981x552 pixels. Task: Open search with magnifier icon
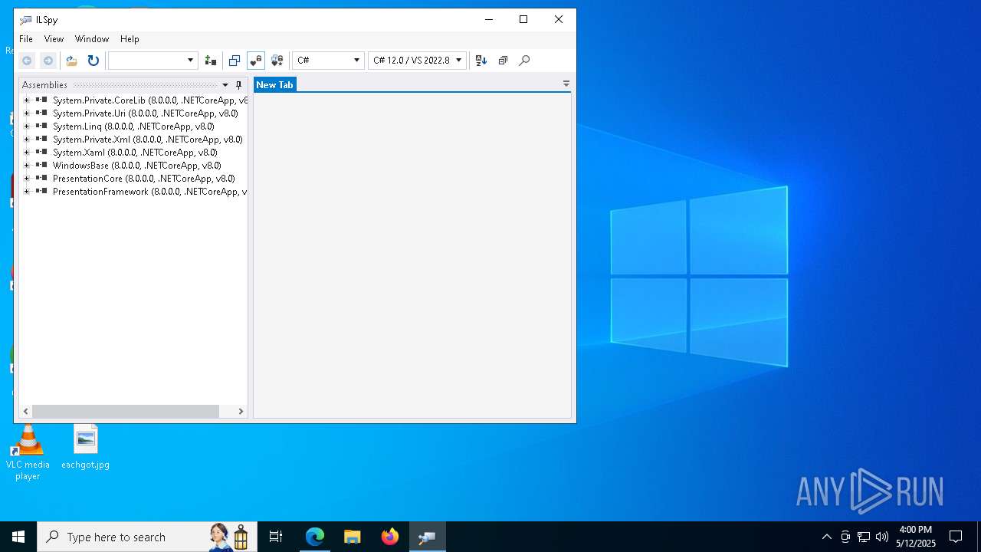pos(524,61)
